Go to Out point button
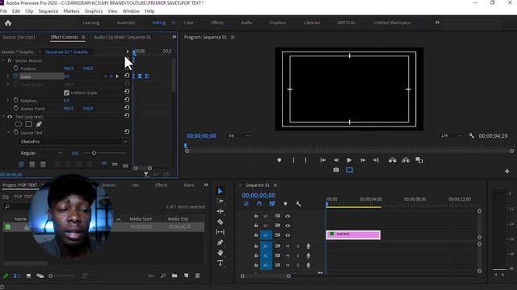The height and width of the screenshot is (290, 517). coord(376,160)
